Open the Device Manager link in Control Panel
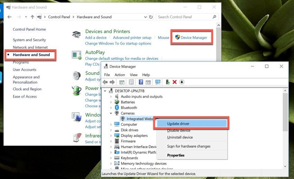The image size is (294, 179). [194, 38]
